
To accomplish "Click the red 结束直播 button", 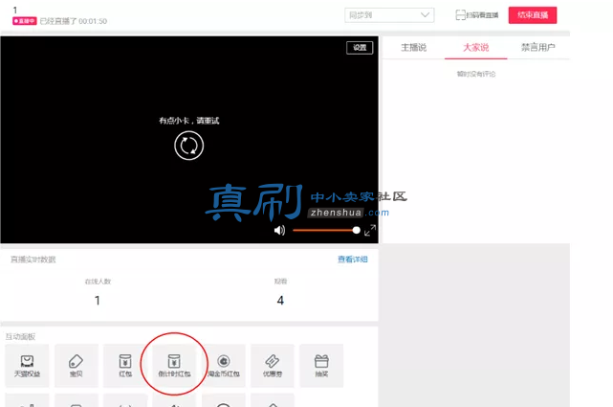I will tap(533, 15).
